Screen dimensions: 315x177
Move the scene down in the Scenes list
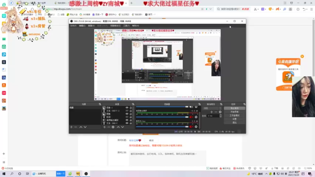(85, 127)
